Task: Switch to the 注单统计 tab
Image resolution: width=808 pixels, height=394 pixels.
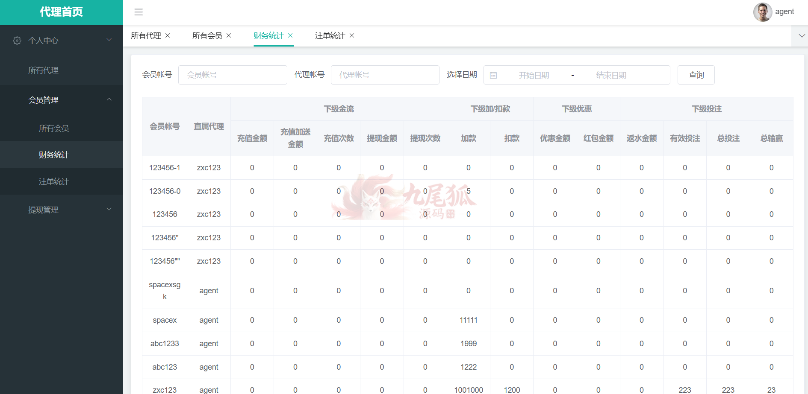Action: (330, 36)
